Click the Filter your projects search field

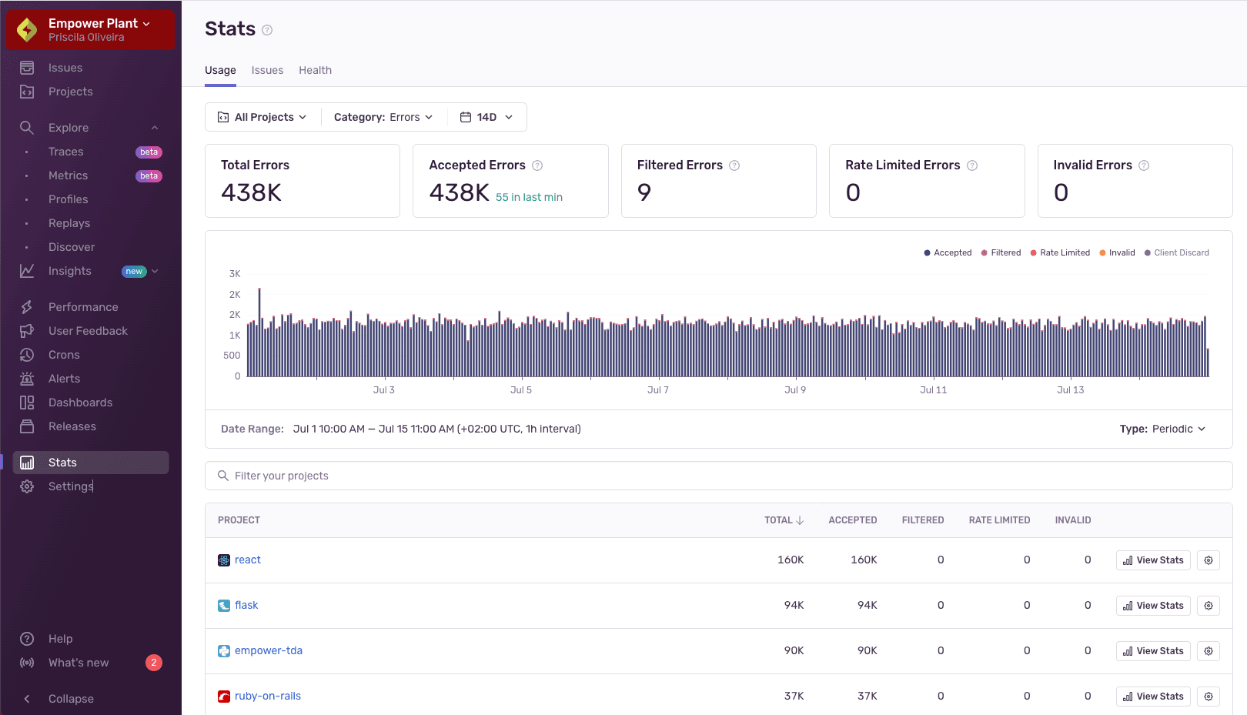coord(539,476)
